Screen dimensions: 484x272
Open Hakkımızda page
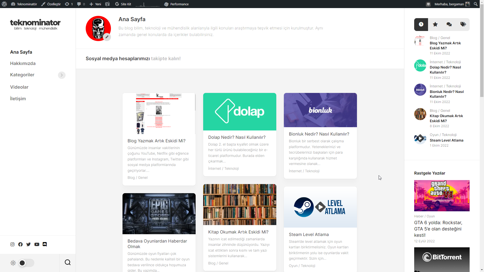(23, 63)
